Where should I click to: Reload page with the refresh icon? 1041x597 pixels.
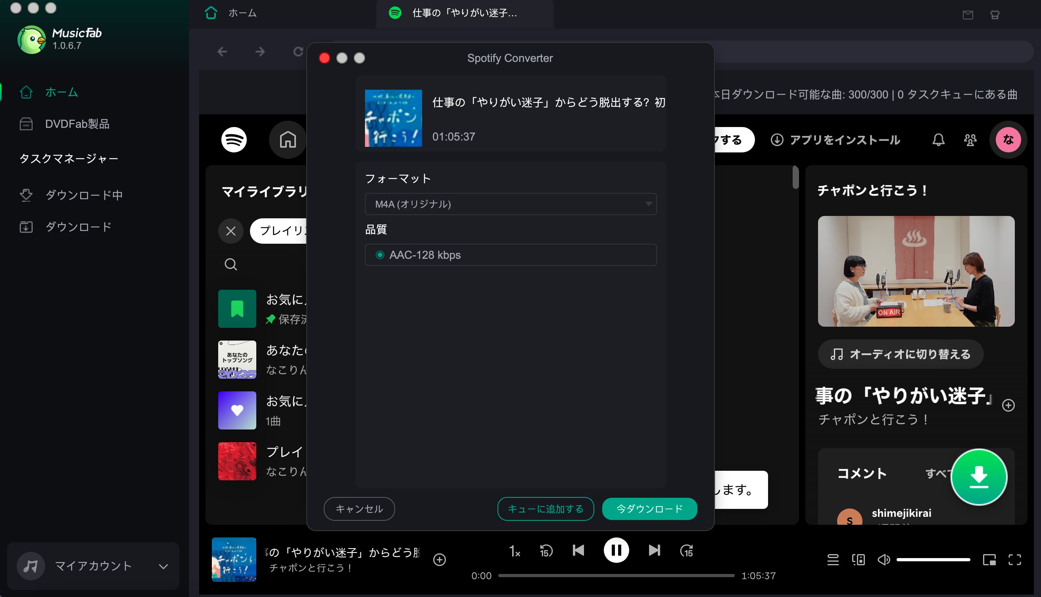[x=298, y=52]
